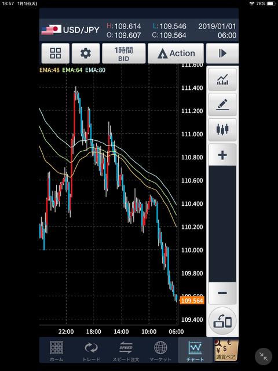Tap the 111.400 price axis label
Image resolution: width=278 pixels, height=371 pixels.
click(x=192, y=88)
